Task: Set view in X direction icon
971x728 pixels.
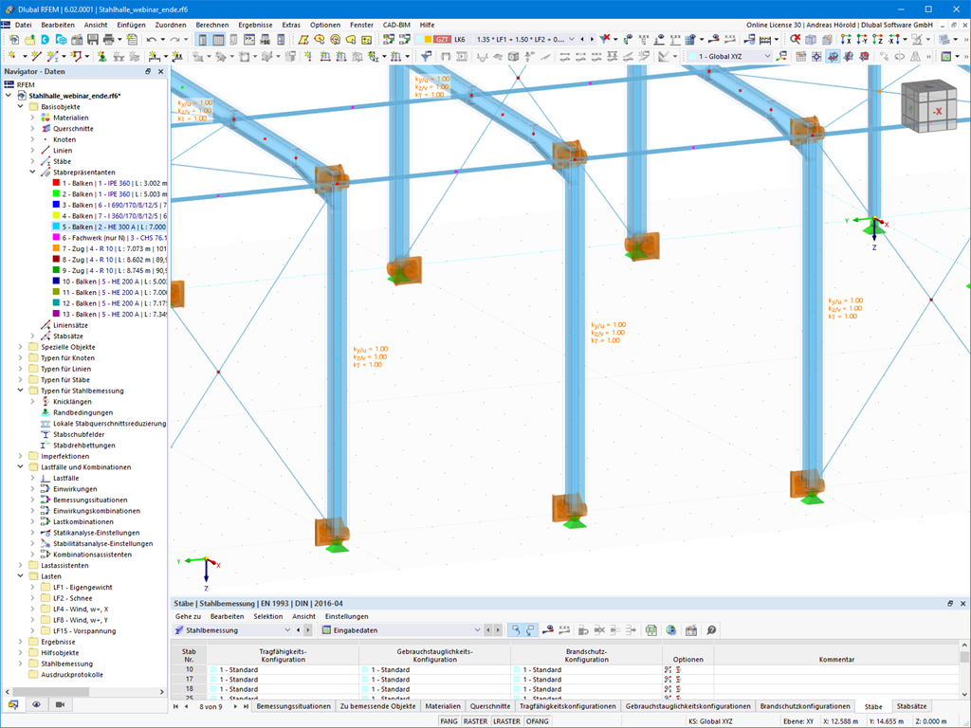Action: 845,39
